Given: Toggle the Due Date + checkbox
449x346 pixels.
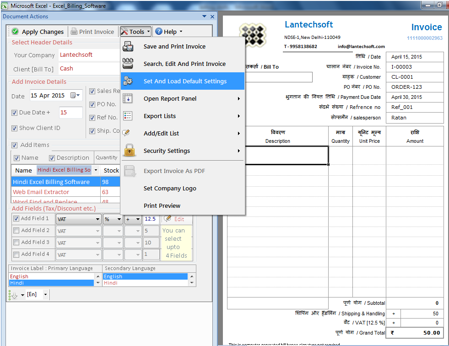Looking at the screenshot, I should [14, 113].
